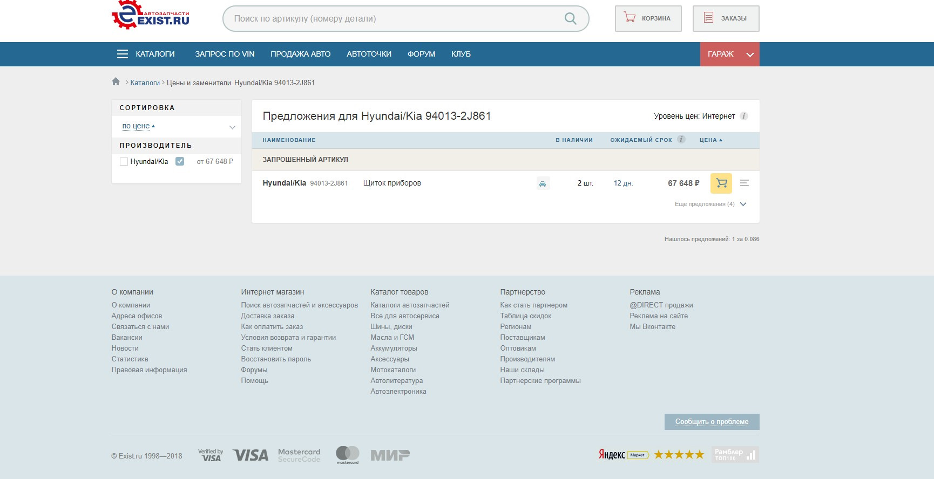
Task: Click the Яндекс Маркет rating badge
Action: [652, 455]
